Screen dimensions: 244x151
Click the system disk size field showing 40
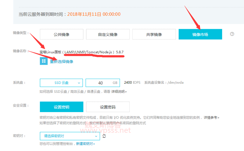[x=100, y=83]
